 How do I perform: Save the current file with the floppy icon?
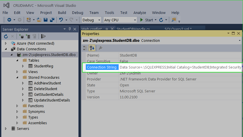45,20
